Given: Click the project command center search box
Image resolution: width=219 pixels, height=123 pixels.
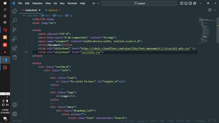Looking at the screenshot, I should (139, 3).
